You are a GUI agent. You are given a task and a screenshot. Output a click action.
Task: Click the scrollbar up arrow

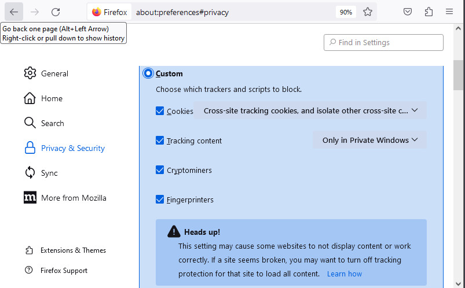pos(459,29)
